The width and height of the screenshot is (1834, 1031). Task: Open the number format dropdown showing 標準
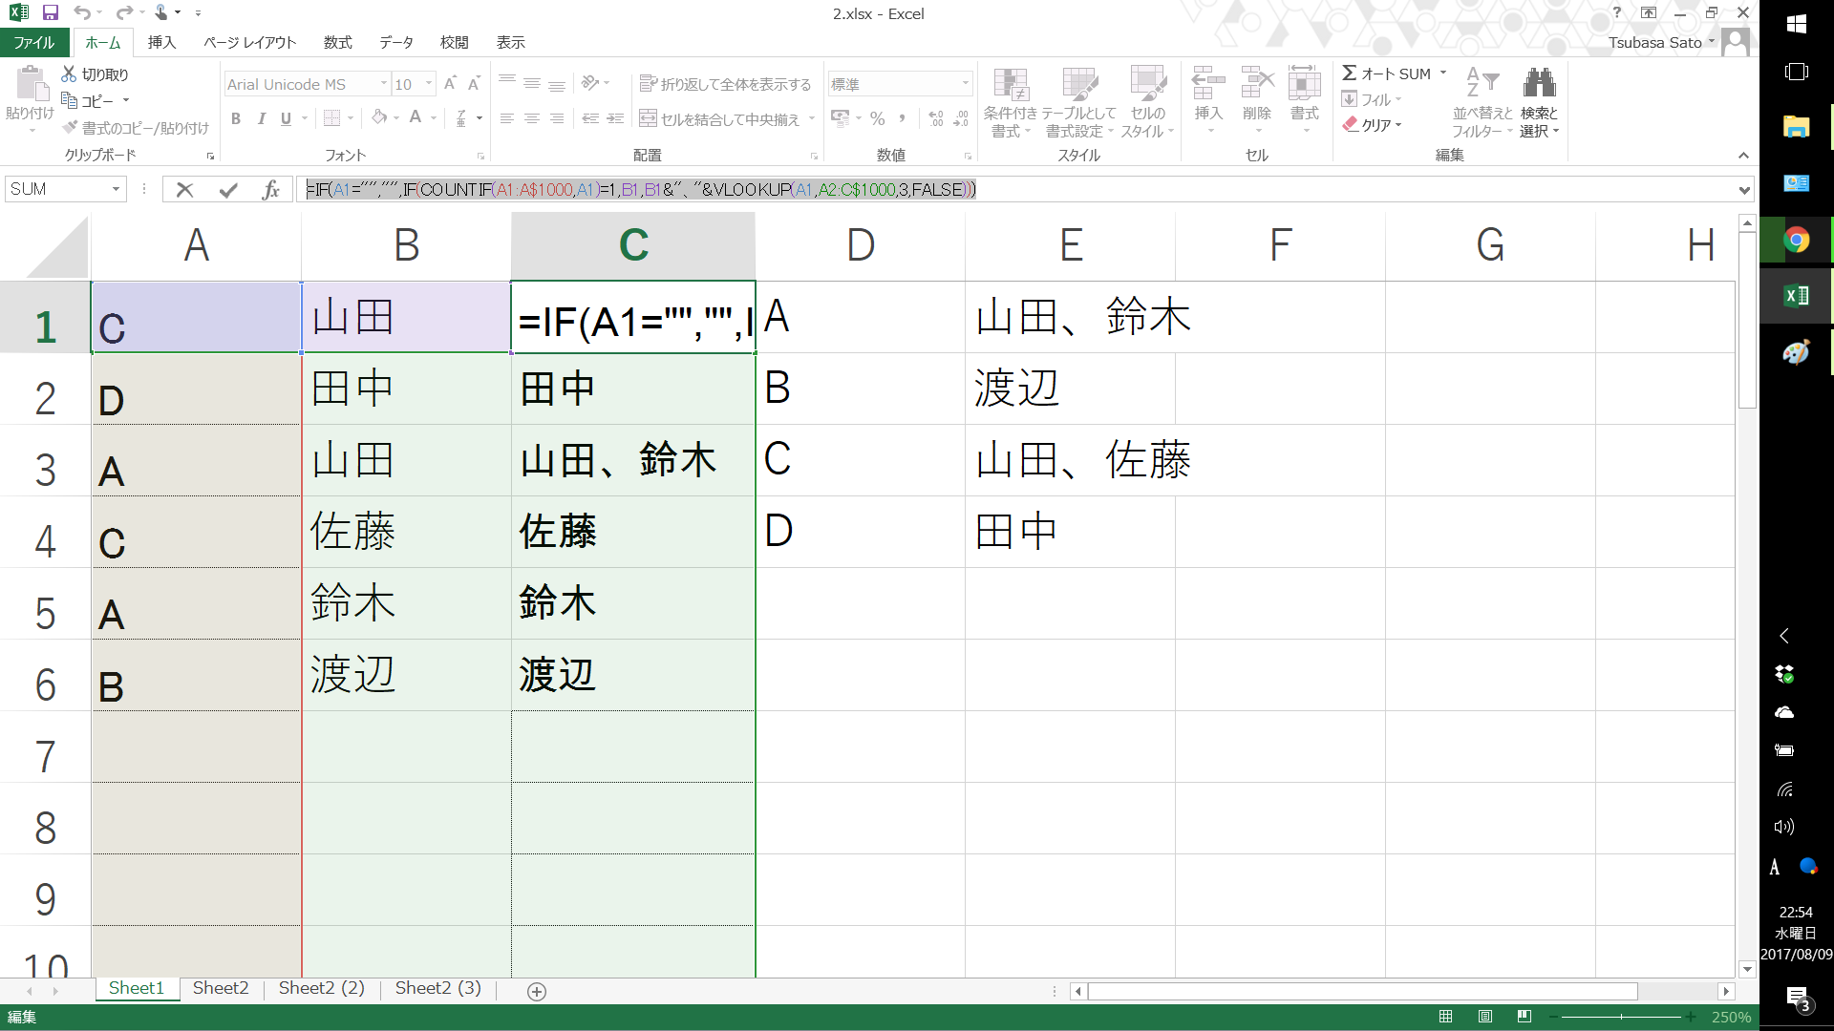pyautogui.click(x=965, y=84)
